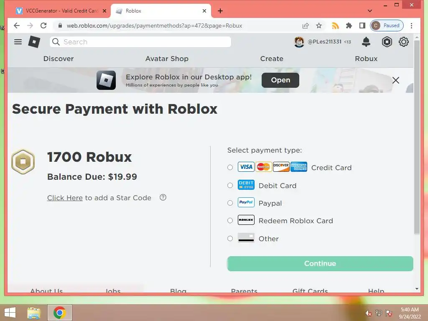428x321 pixels.
Task: Click the muted volume tray icon
Action: tap(368, 313)
